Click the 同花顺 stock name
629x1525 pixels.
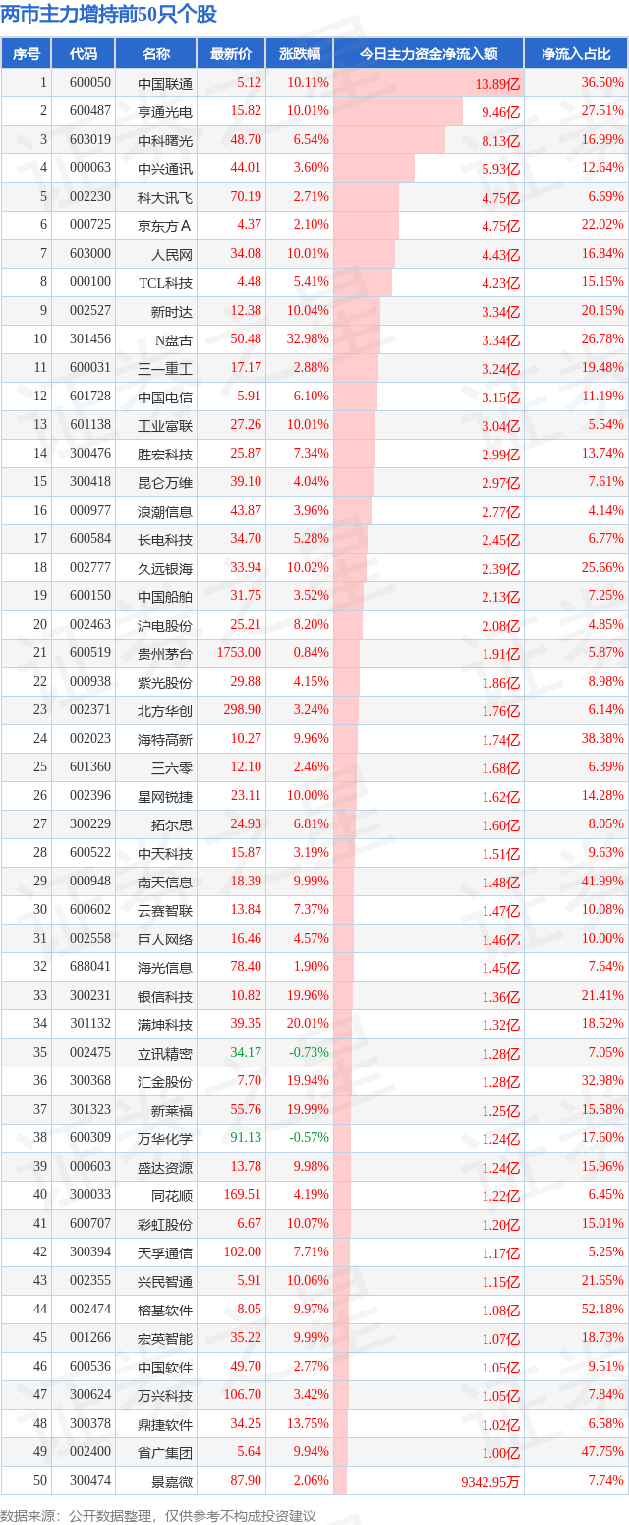172,1195
